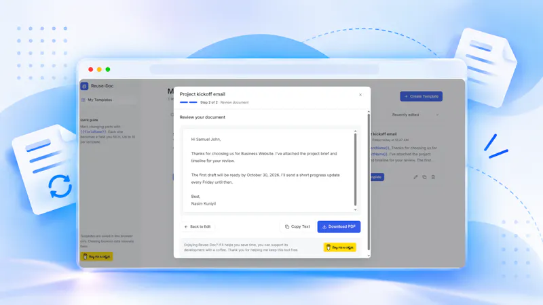Click the sidebar Buy me a coffee button

(x=96, y=257)
